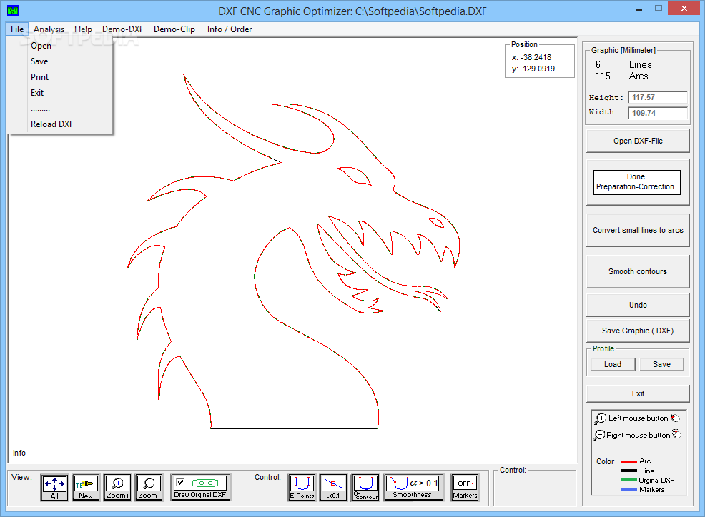Click the Zoom+ magnifier icon
The width and height of the screenshot is (705, 517).
point(117,487)
